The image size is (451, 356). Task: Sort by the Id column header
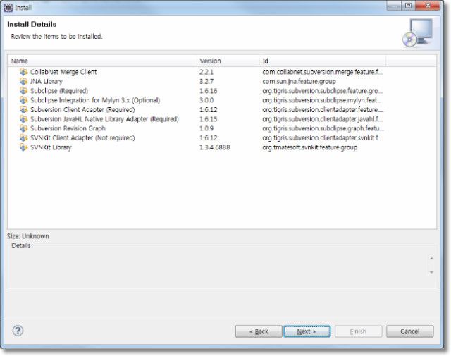coord(323,61)
